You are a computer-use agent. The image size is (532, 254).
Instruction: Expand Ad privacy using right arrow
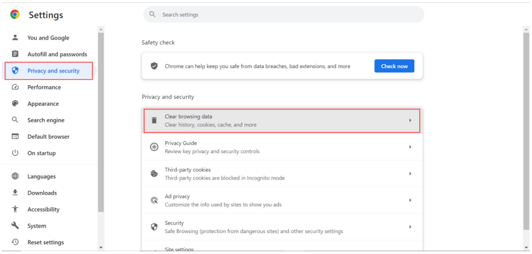pos(410,200)
